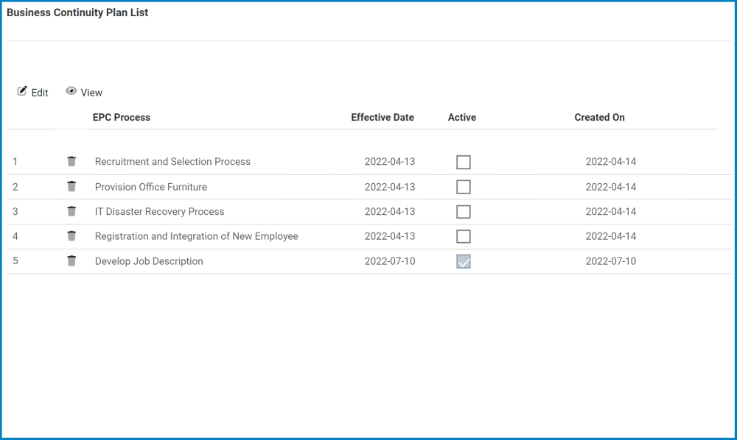Image resolution: width=737 pixels, height=440 pixels.
Task: Click trash icon for Develop Job Description
Action: [x=71, y=261]
